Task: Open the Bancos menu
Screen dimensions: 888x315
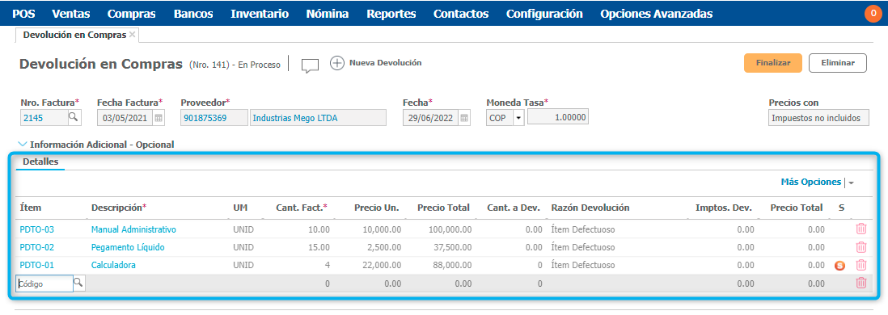Action: tap(193, 14)
